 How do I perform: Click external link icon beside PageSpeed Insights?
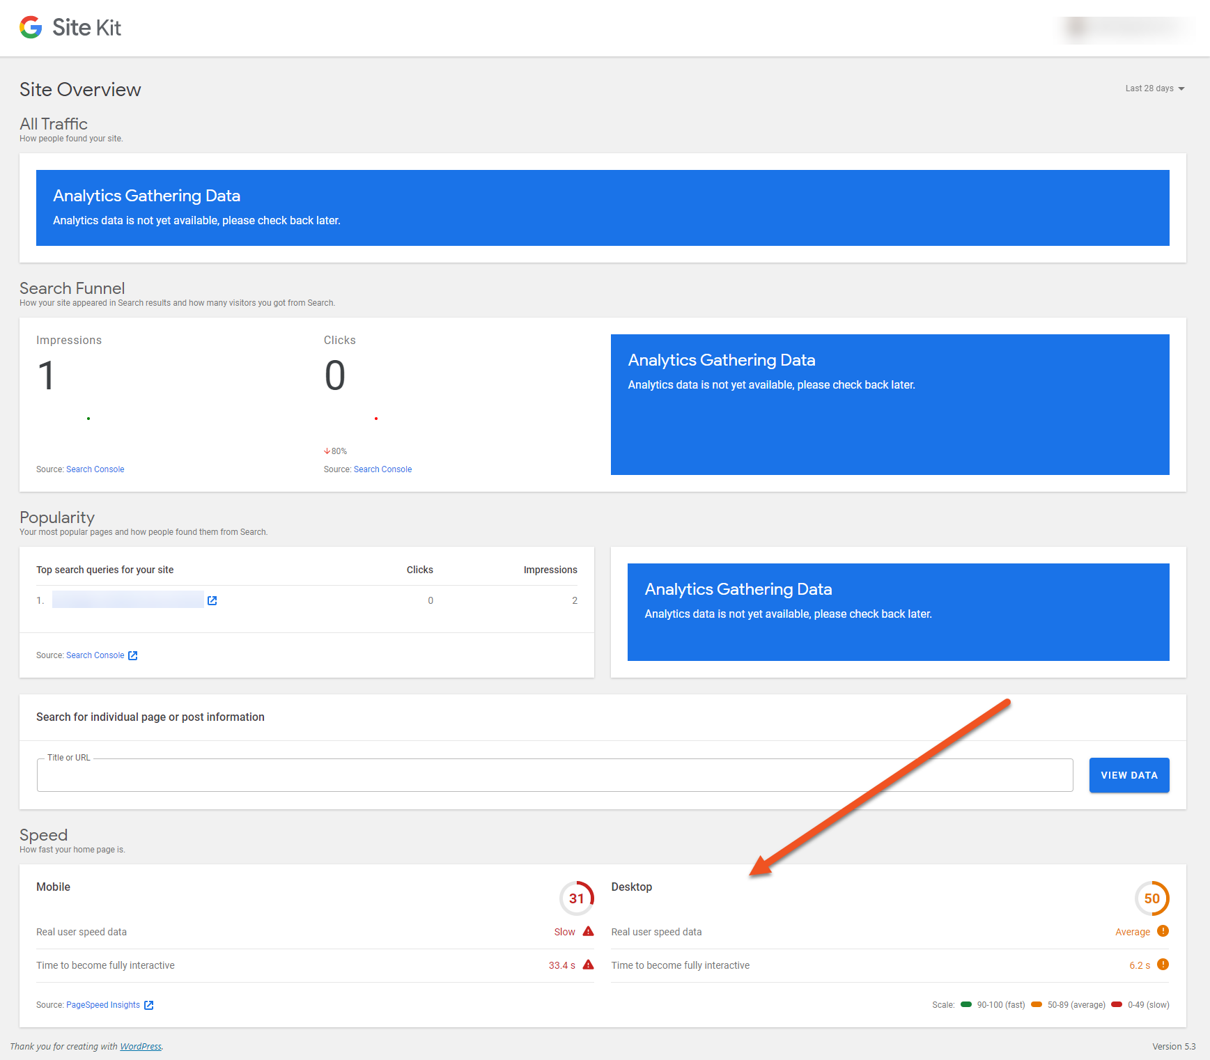point(148,1005)
